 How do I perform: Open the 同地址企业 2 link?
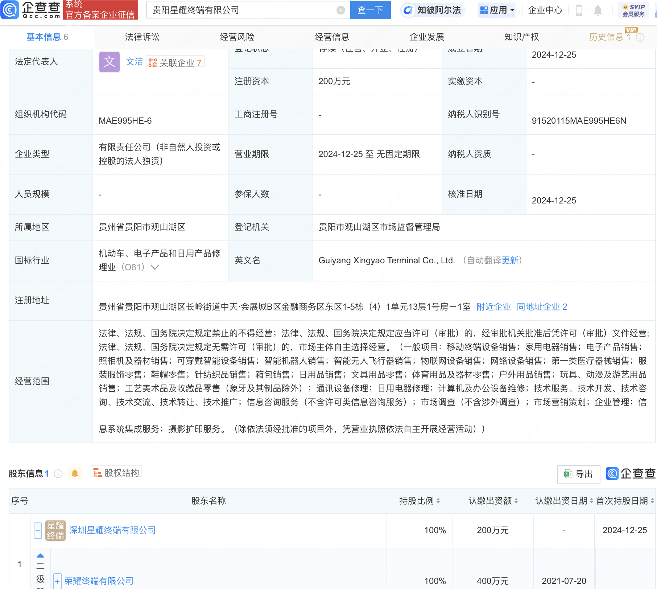[x=542, y=306]
